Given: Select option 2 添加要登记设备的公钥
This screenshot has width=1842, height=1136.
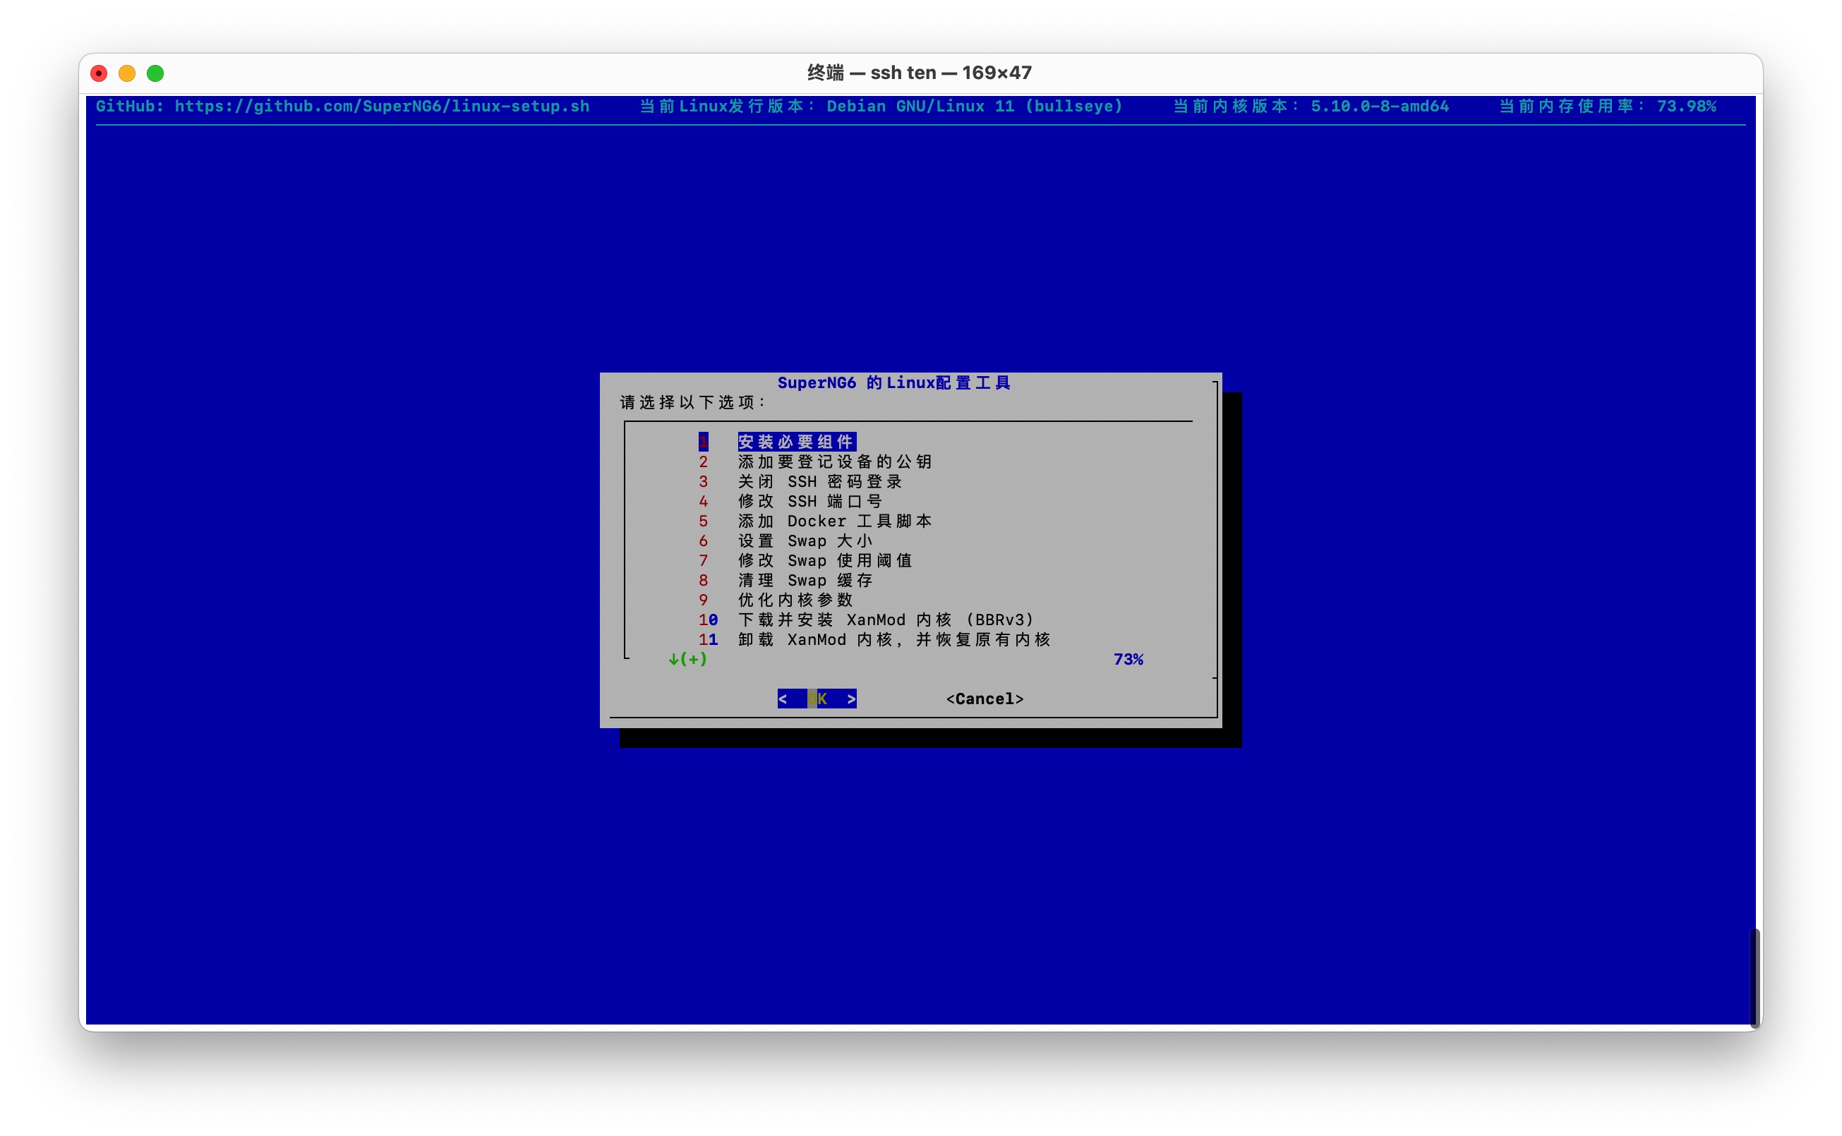Looking at the screenshot, I should (x=815, y=461).
